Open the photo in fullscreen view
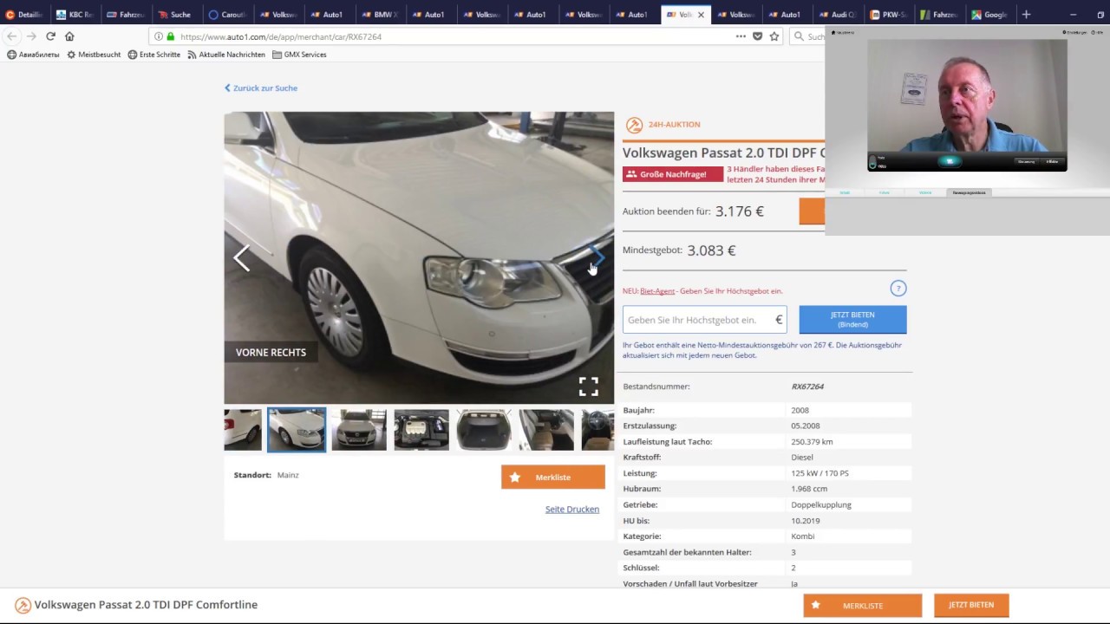 (x=589, y=387)
